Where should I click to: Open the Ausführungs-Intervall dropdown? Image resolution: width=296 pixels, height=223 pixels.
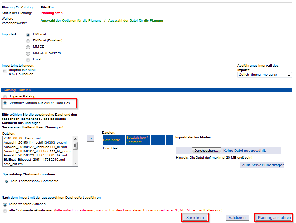(x=264, y=75)
